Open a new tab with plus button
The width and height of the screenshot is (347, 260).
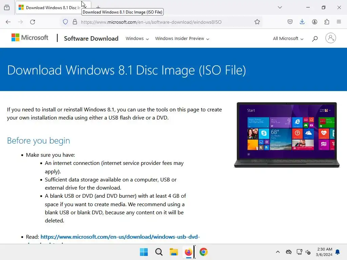[x=98, y=7]
